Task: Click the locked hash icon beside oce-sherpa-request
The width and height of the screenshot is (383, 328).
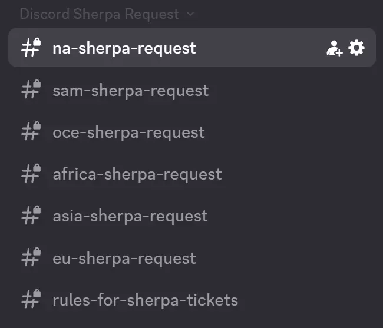Action: [31, 132]
